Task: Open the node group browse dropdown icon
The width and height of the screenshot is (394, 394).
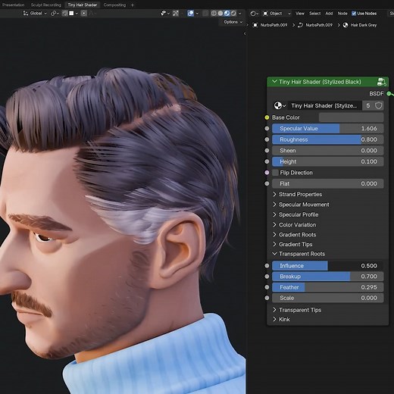Action: coord(280,105)
